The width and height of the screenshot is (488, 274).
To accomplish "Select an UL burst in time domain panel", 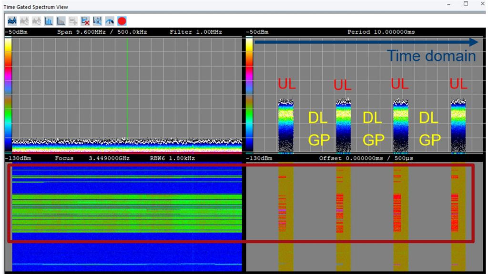I will click(x=285, y=121).
